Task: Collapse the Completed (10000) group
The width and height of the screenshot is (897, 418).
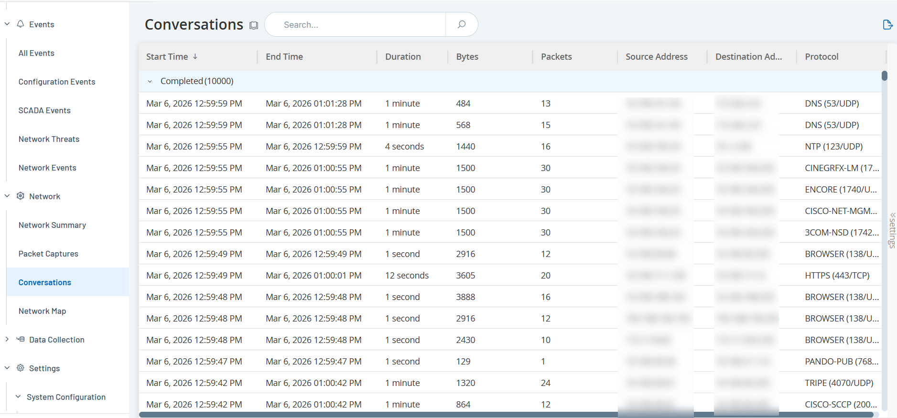Action: click(150, 81)
